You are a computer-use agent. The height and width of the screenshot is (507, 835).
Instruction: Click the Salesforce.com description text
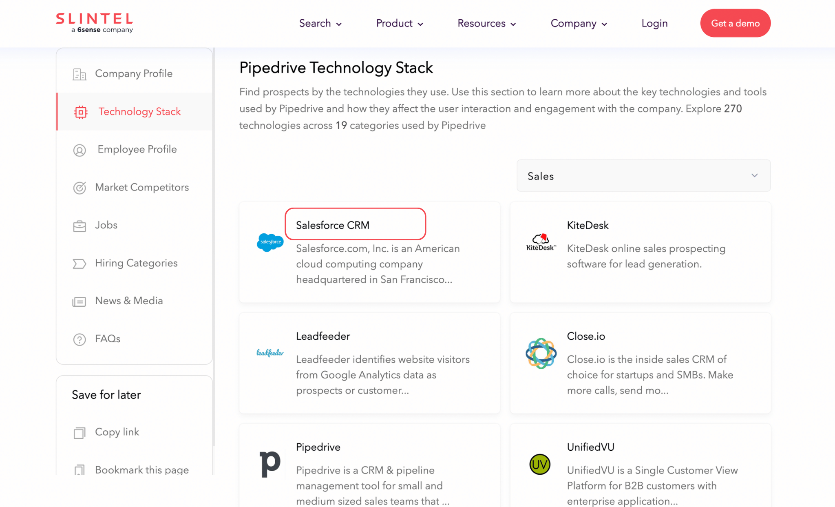(x=378, y=264)
